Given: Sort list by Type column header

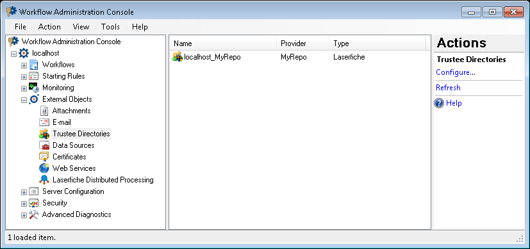Looking at the screenshot, I should (377, 44).
